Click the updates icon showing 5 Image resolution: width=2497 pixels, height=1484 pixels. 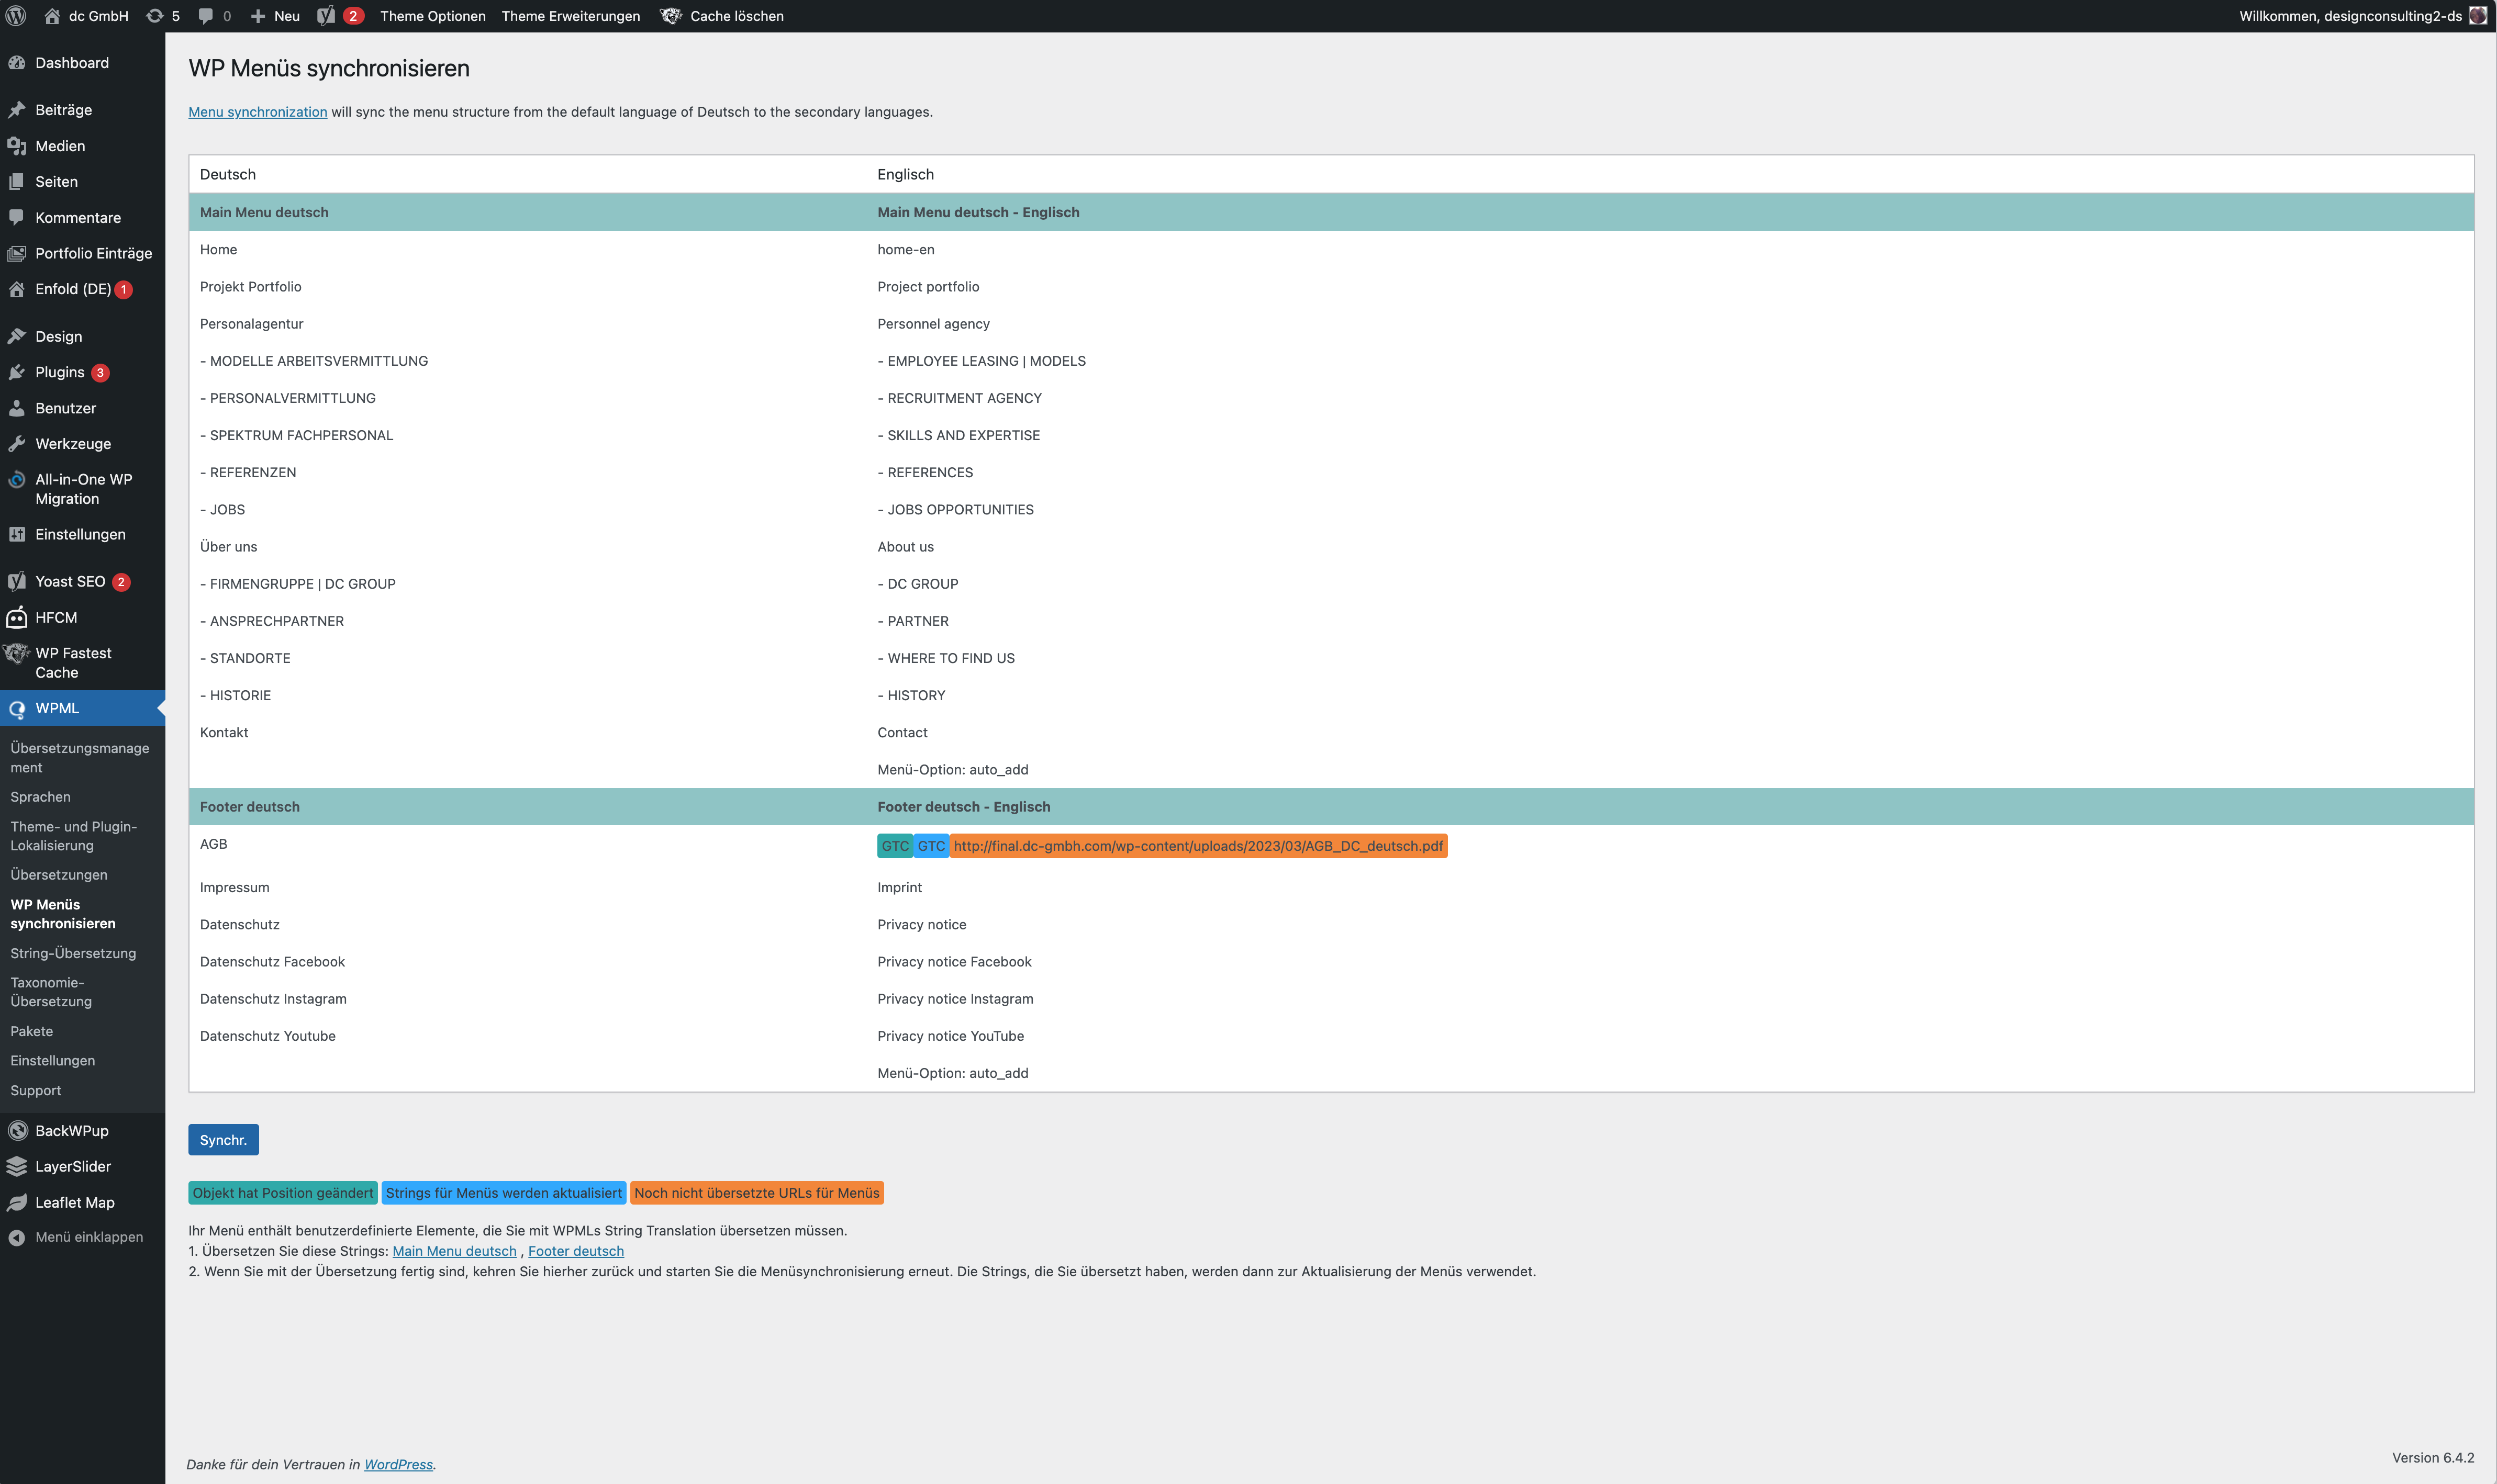point(154,16)
